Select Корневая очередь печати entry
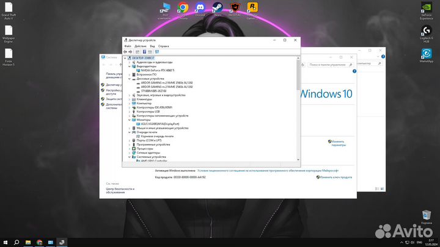This screenshot has width=440, height=247. pos(157,136)
